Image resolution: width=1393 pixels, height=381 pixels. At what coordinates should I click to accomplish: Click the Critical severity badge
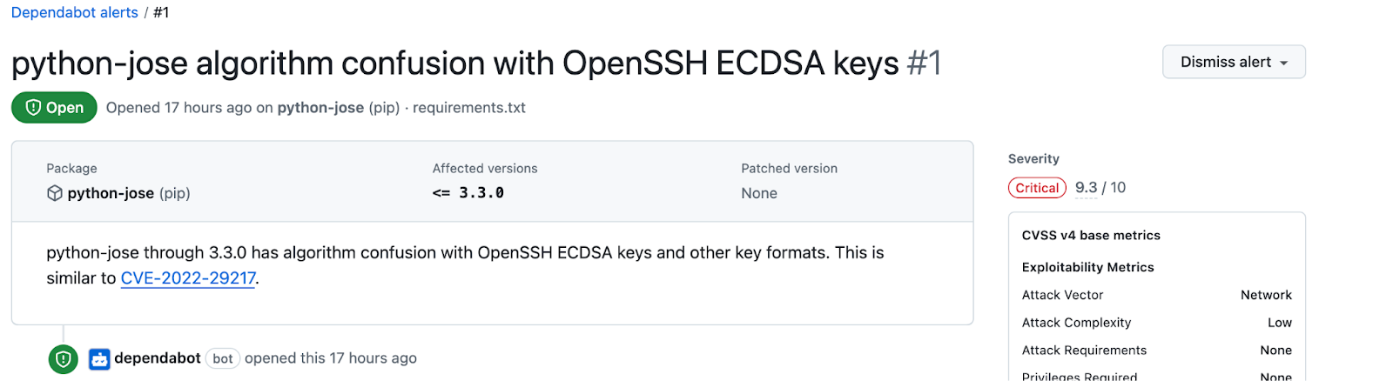coord(1037,188)
